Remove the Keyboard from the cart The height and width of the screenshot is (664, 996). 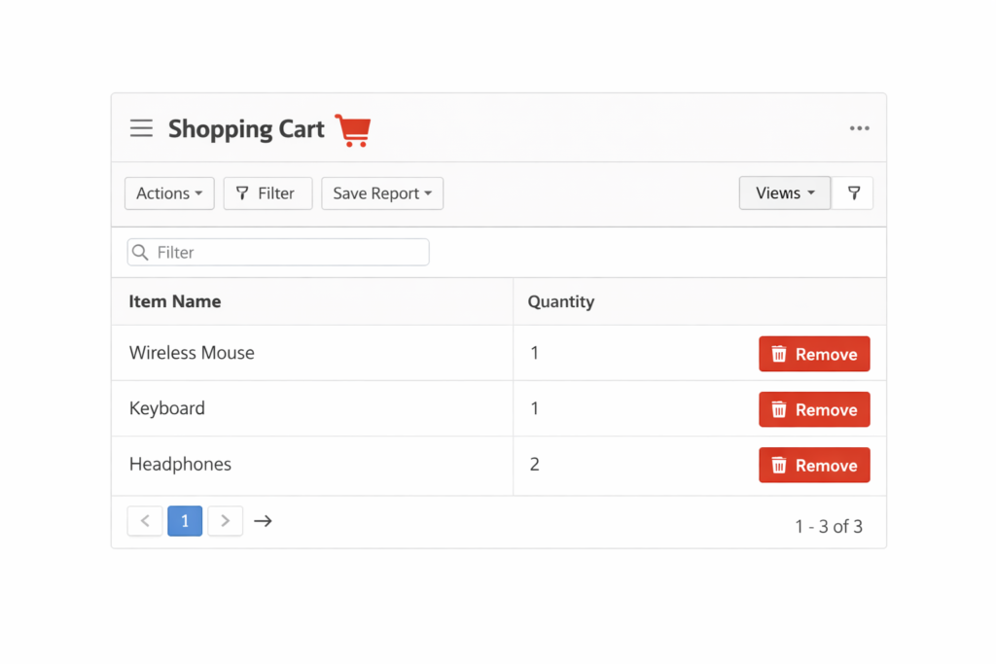pos(814,409)
